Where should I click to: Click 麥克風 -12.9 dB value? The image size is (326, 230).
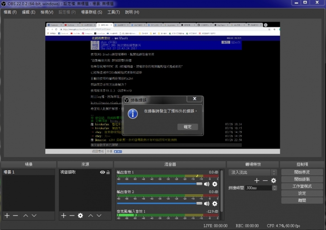[212, 211]
